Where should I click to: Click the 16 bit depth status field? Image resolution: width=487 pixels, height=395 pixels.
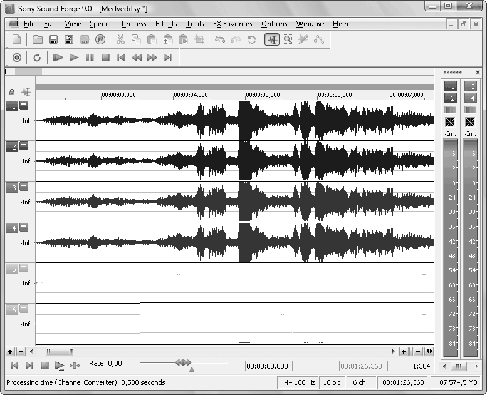click(331, 382)
